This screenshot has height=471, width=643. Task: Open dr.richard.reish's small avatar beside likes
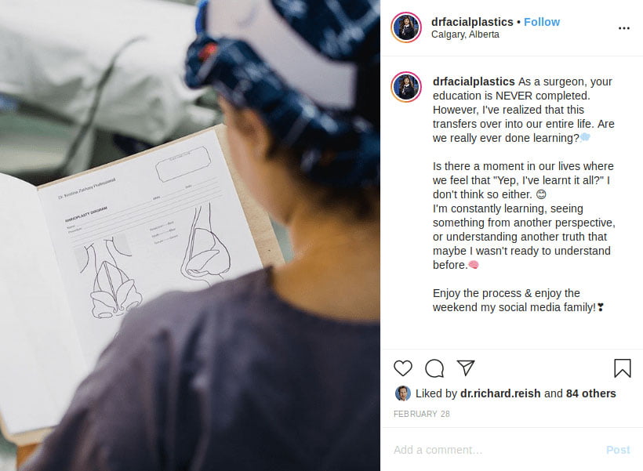coord(403,393)
